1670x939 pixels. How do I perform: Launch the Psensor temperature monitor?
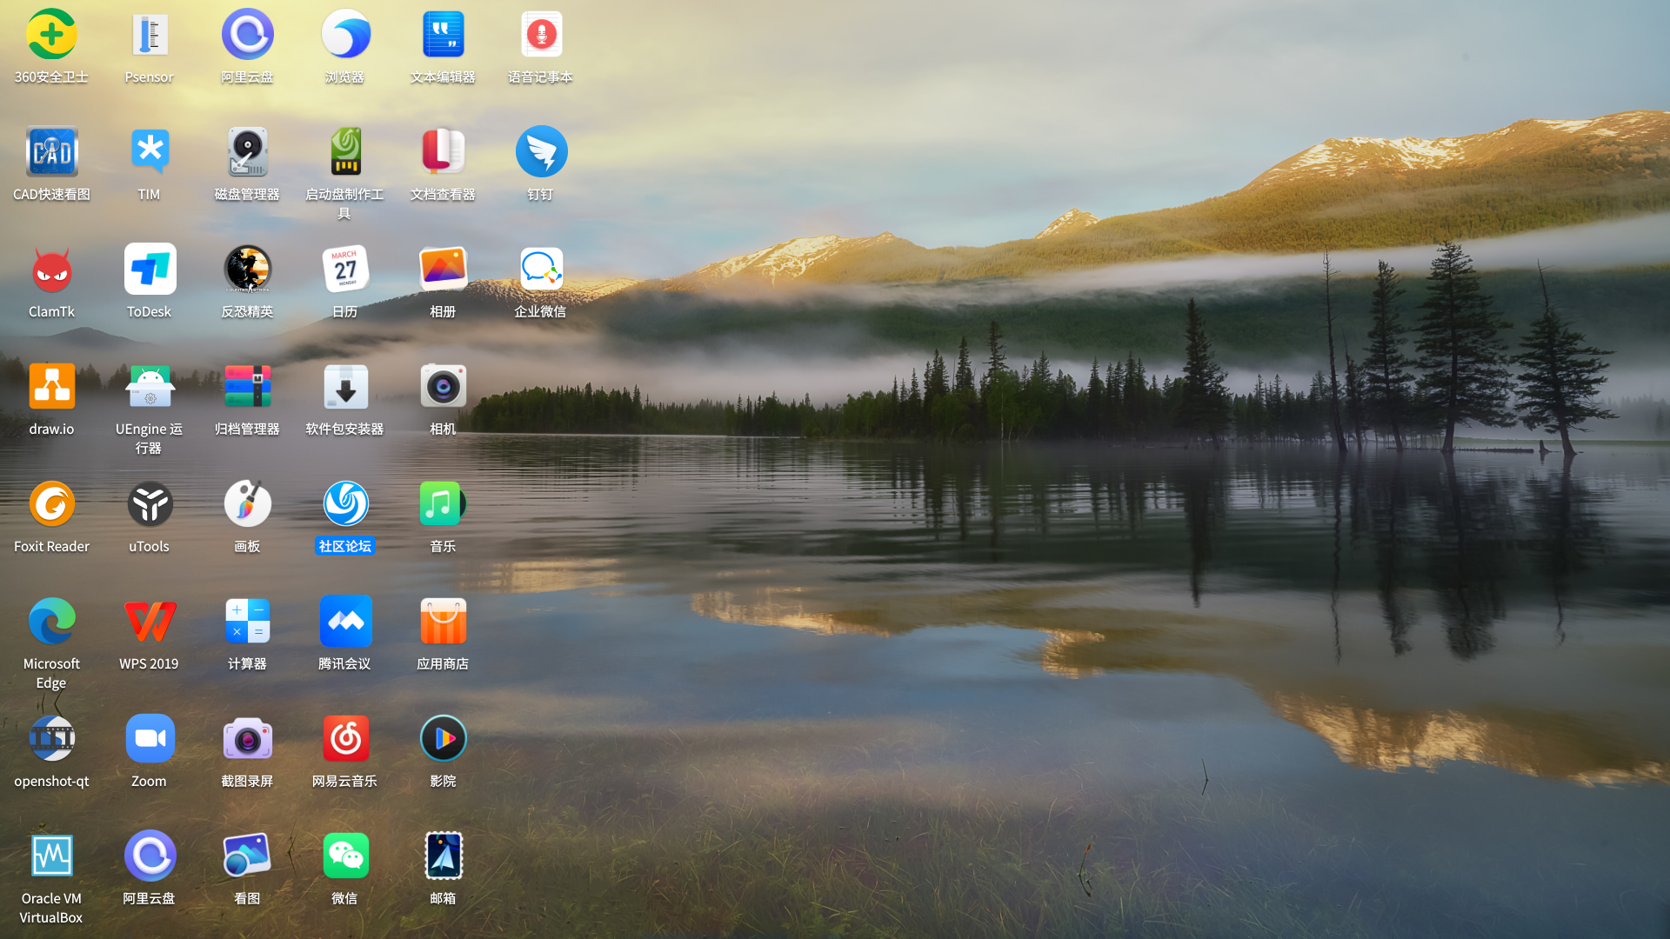(149, 35)
